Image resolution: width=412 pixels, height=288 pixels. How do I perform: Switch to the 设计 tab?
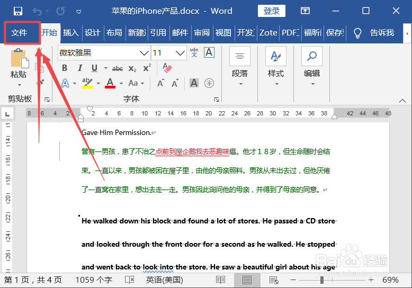(x=93, y=33)
